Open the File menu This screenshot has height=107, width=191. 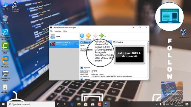[51, 31]
